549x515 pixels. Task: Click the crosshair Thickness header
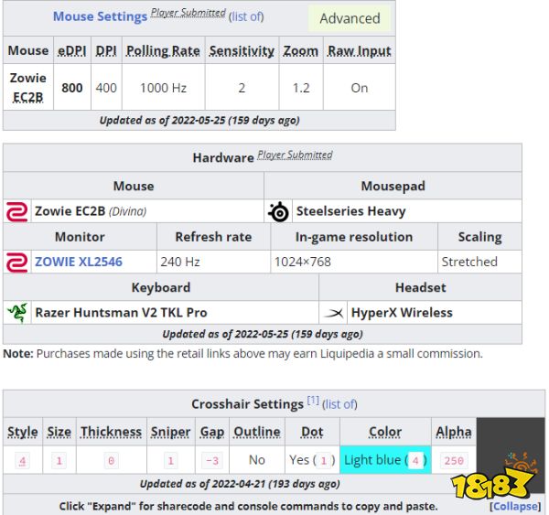click(111, 432)
